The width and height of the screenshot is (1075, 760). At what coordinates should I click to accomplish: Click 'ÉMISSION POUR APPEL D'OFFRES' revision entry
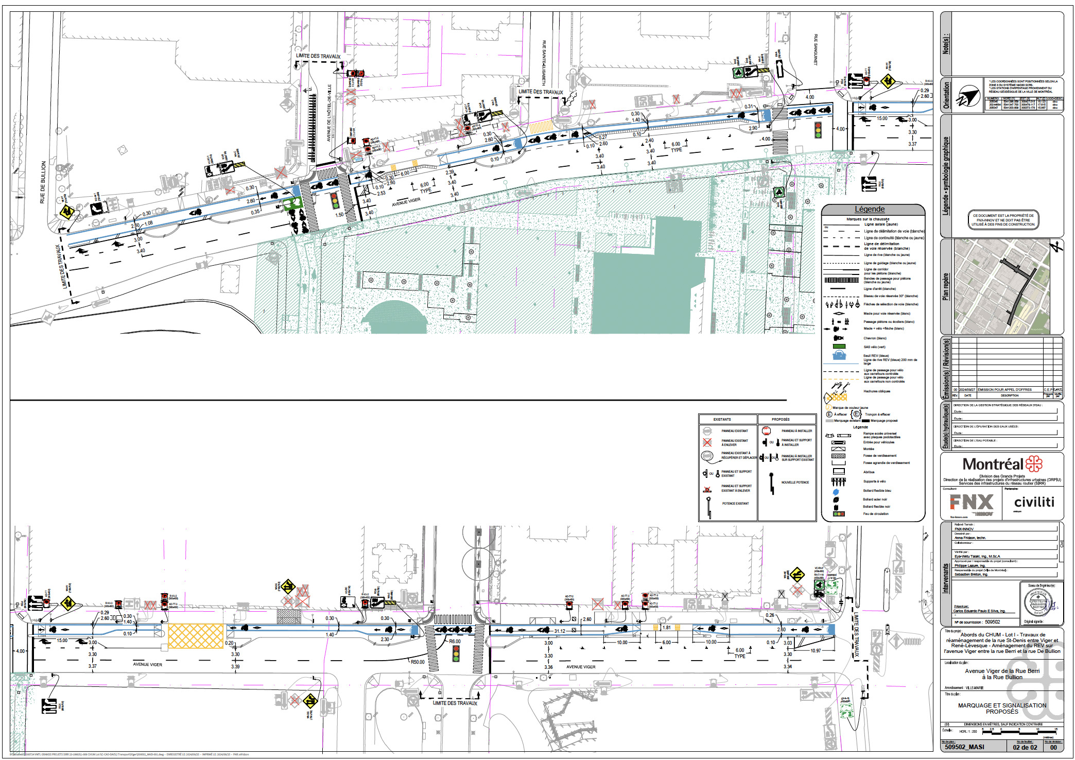(1004, 390)
